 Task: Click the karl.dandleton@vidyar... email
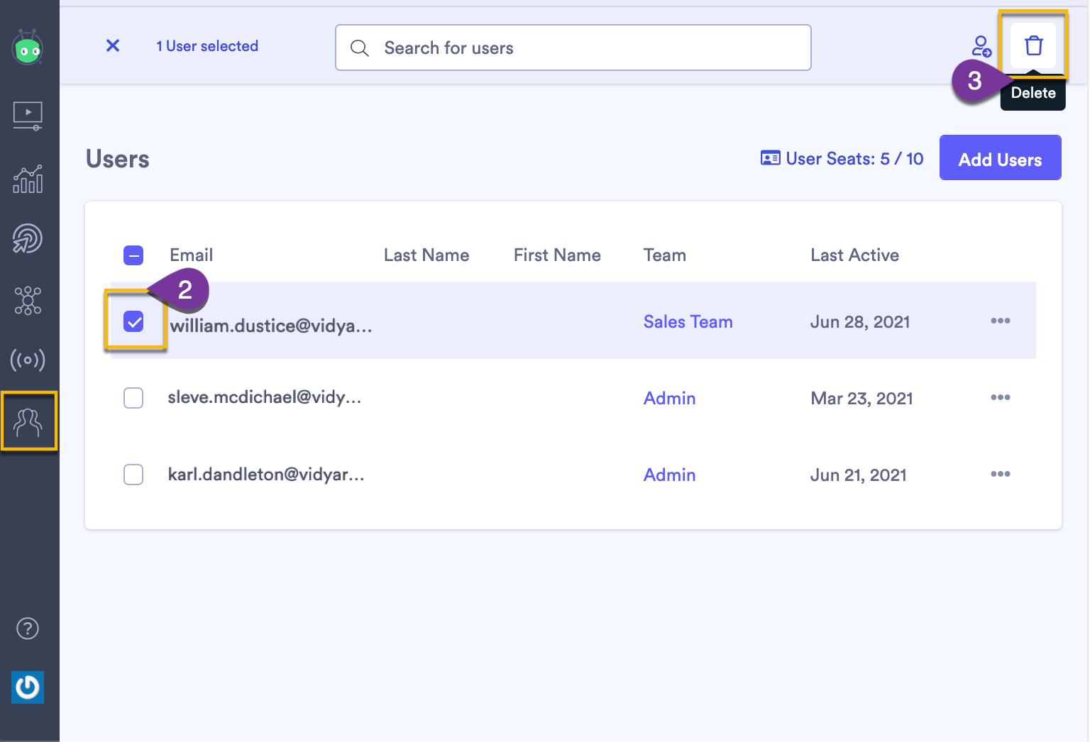266,475
